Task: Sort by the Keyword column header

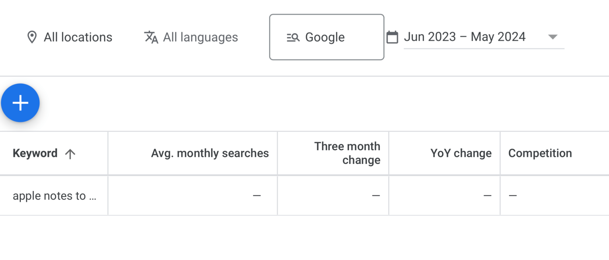Action: pyautogui.click(x=35, y=153)
